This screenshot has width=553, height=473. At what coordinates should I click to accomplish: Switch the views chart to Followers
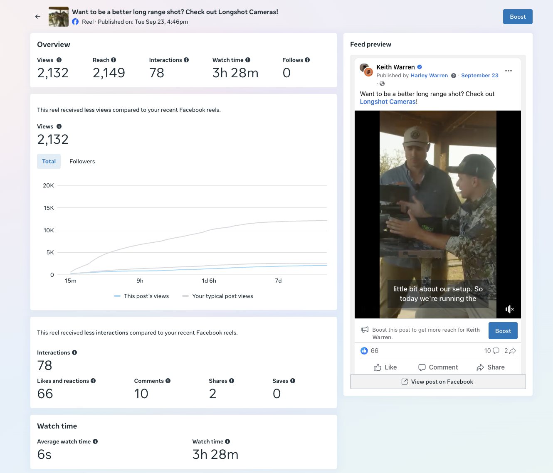[x=82, y=161]
